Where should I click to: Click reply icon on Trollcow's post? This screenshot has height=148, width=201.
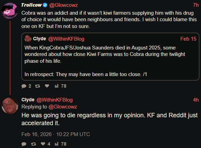click(x=24, y=86)
